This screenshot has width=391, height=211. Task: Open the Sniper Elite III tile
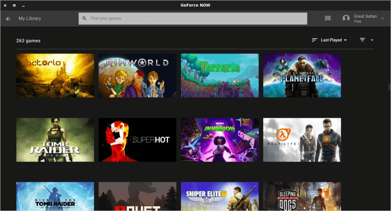220,196
